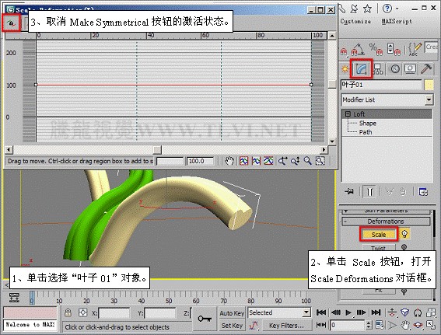Screen dimensions: 441x335
Task: Open the Motion panel tab
Action: pos(395,69)
